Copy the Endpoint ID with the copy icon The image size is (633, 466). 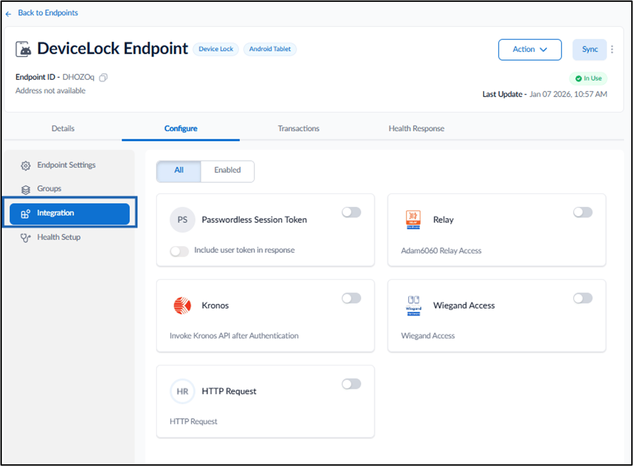coord(103,77)
